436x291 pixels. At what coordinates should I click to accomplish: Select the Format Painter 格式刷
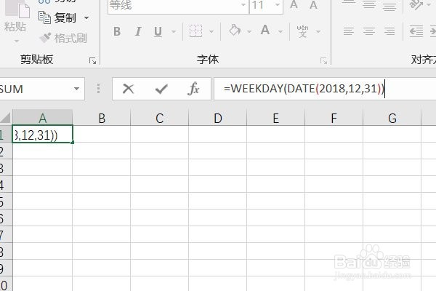63,38
